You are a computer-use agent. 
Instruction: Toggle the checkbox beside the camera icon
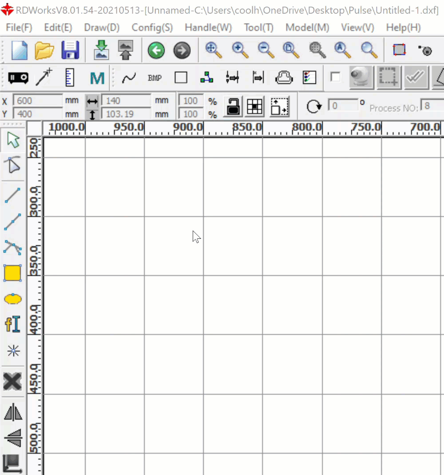click(335, 77)
